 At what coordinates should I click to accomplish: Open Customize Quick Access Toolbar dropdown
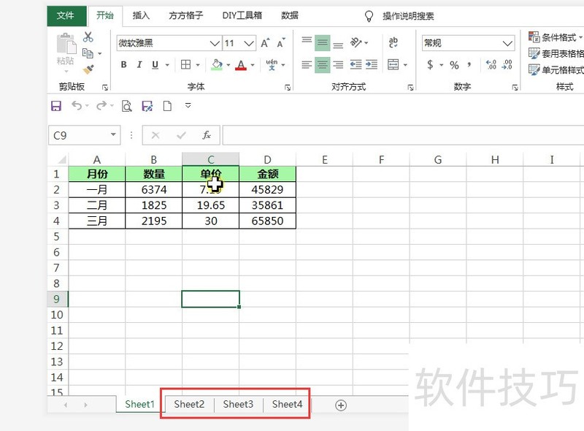pyautogui.click(x=188, y=106)
